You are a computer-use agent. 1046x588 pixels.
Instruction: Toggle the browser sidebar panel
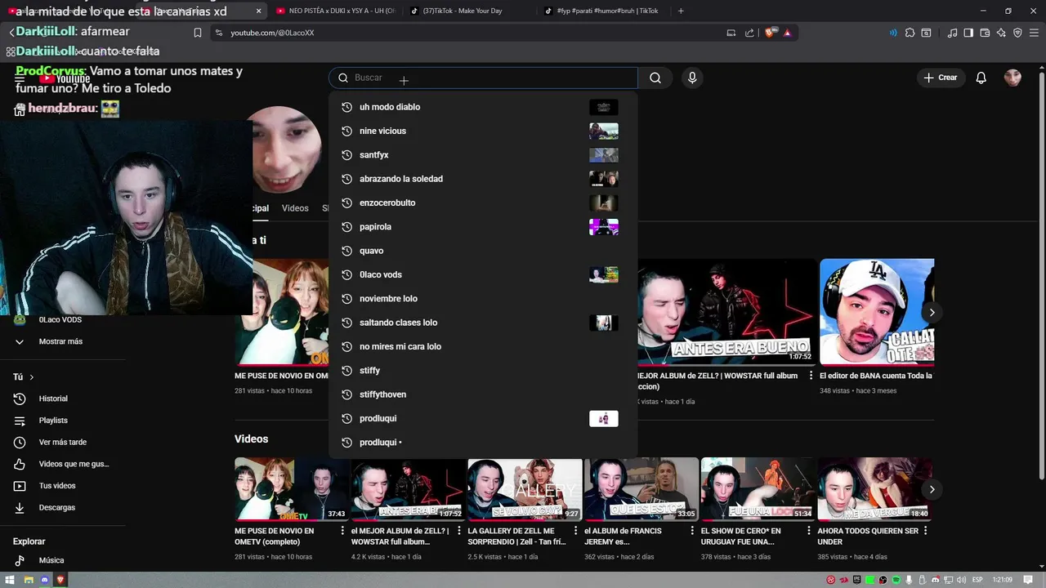pos(968,33)
